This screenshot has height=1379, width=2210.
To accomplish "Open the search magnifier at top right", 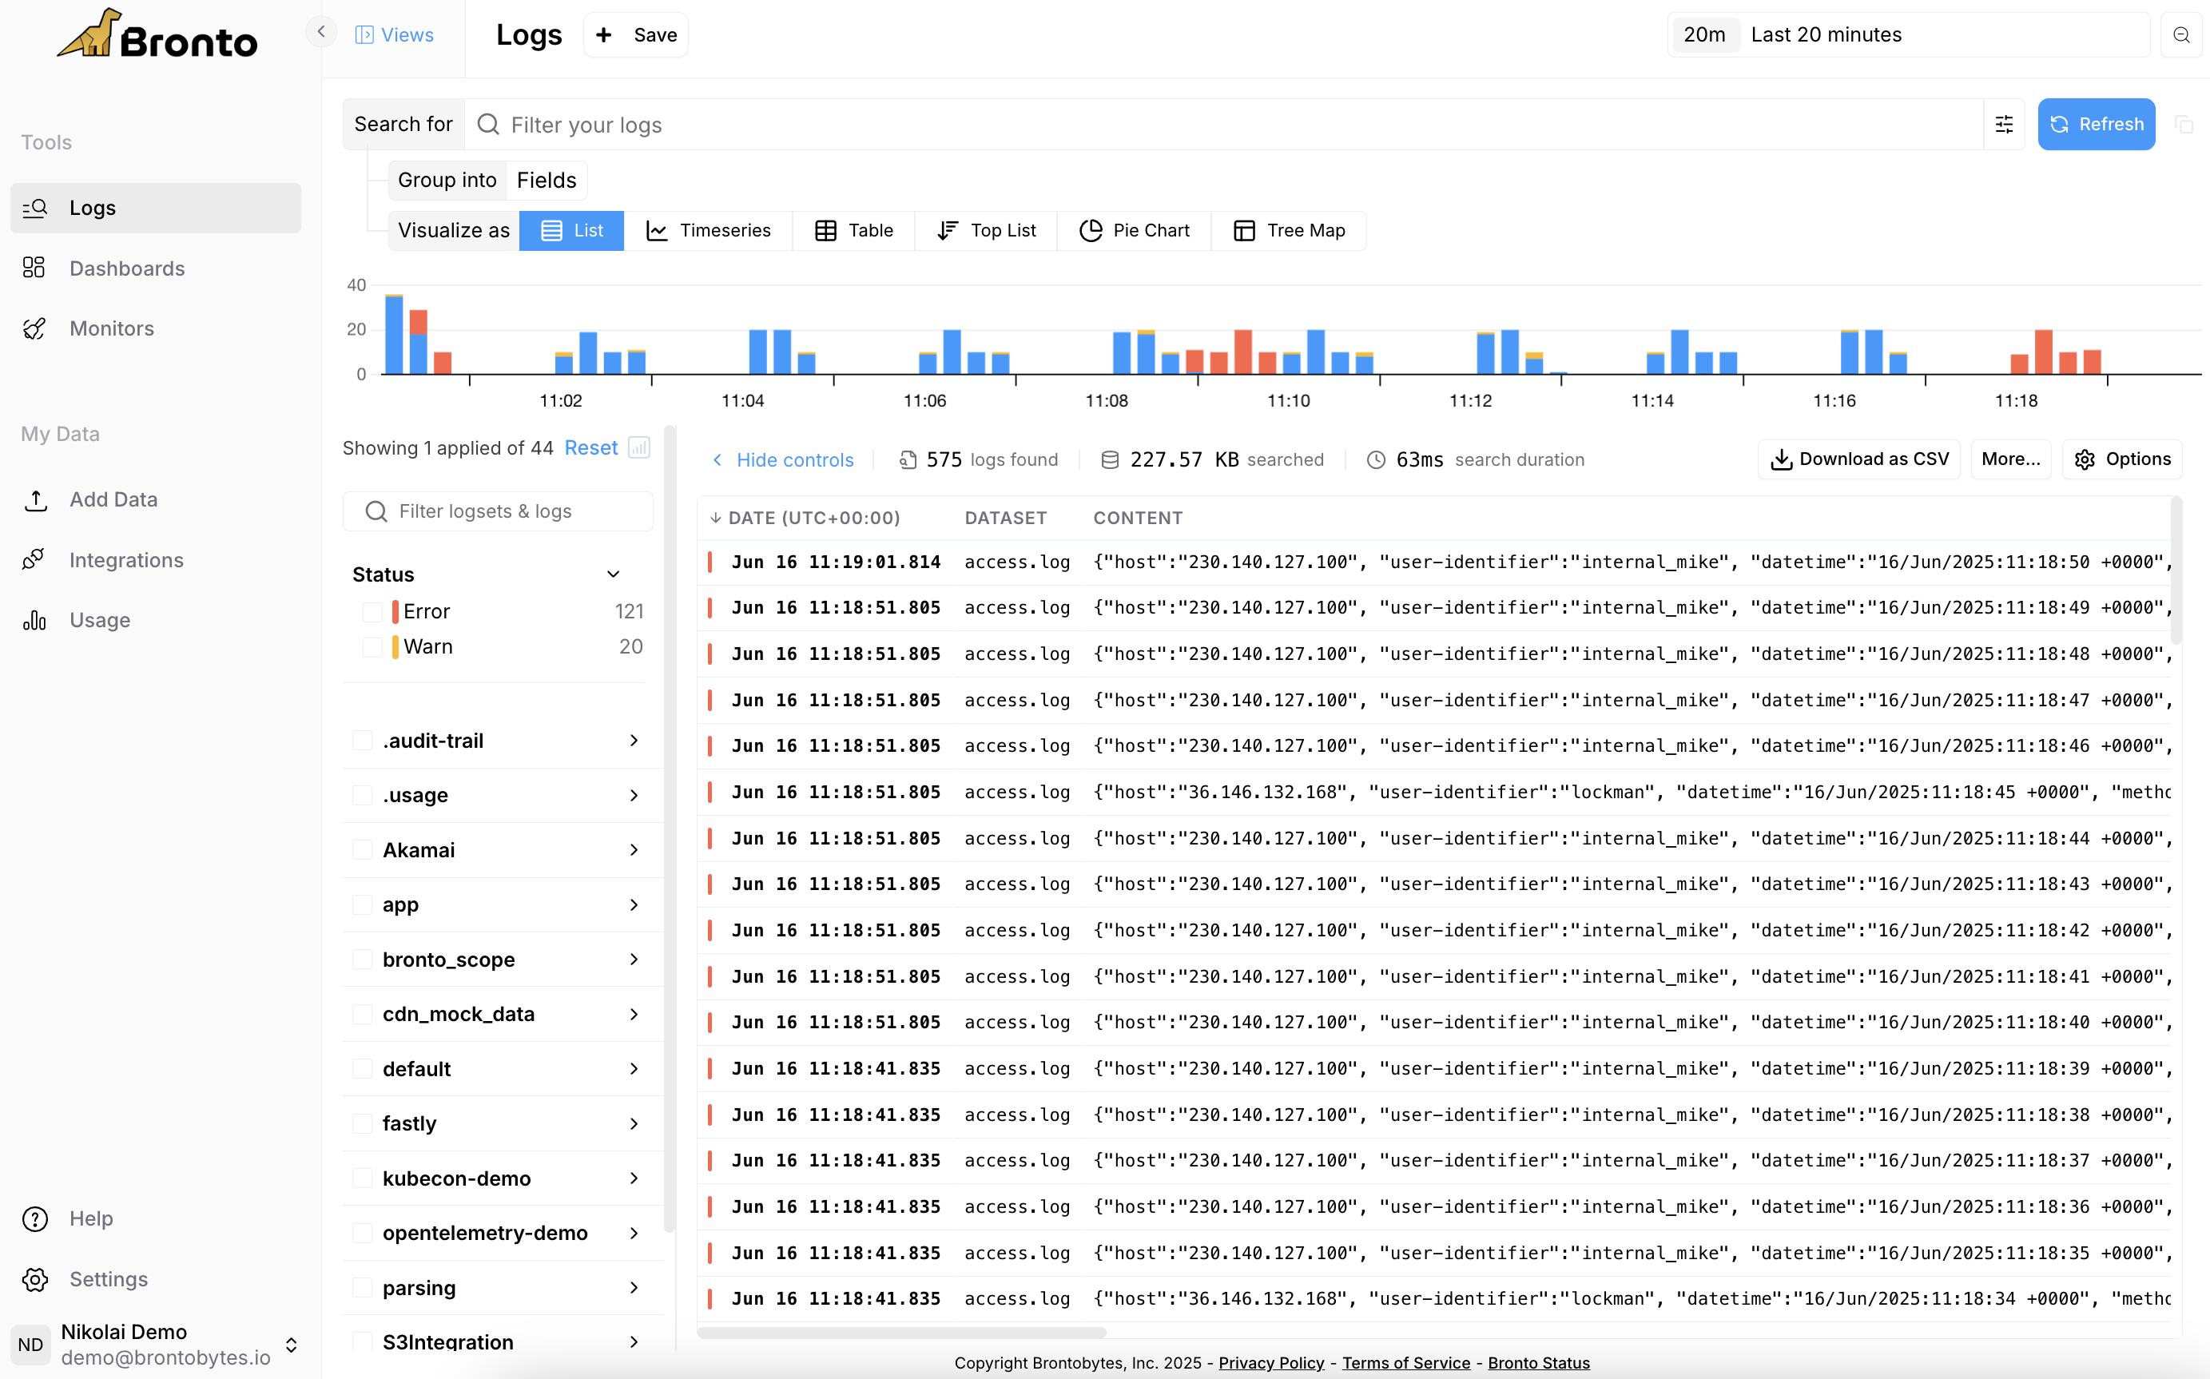I will coord(2182,34).
